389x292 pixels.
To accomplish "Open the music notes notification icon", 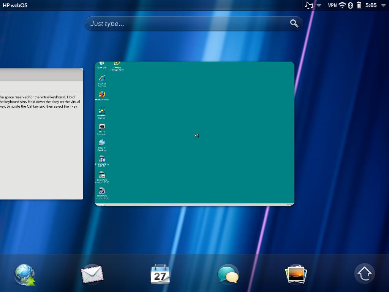I will (x=308, y=5).
